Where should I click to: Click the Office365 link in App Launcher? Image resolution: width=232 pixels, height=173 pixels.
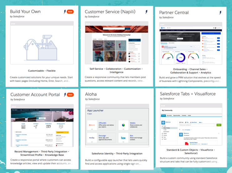[102, 123]
